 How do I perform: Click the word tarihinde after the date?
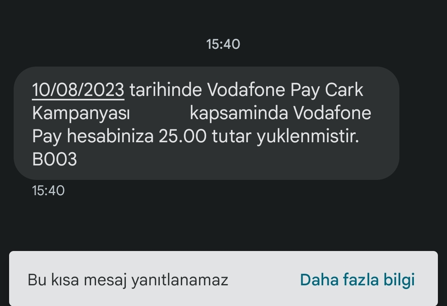coord(166,90)
